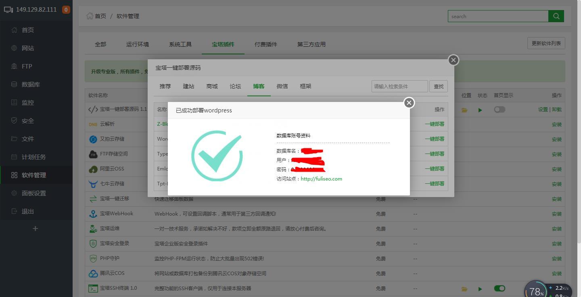Screen dimensions: 581x297
Task: Click 软件管理 in the breadcrumb
Action: click(128, 16)
